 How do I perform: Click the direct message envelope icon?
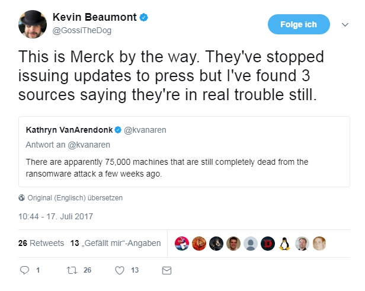click(x=167, y=270)
